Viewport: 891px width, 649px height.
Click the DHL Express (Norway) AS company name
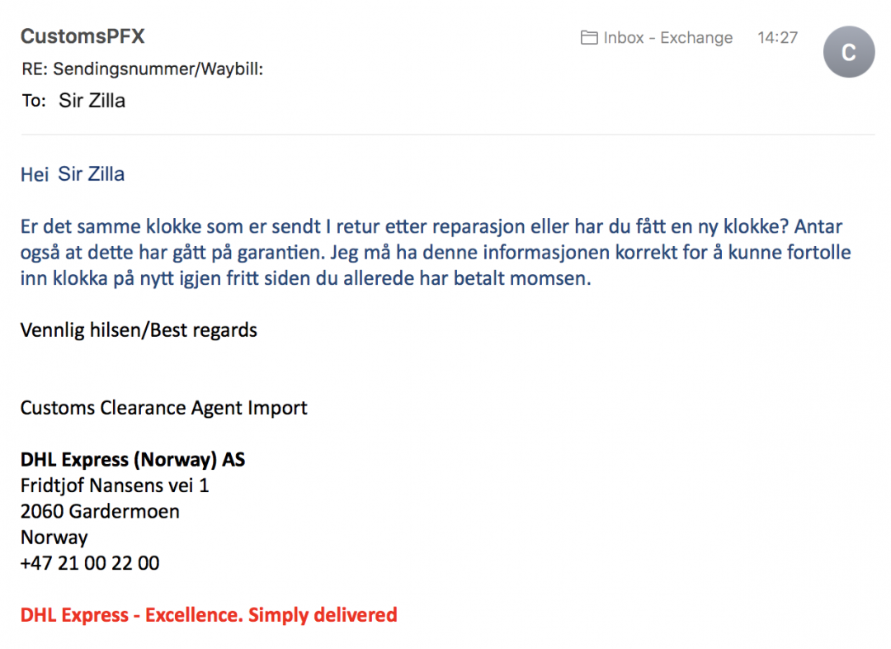point(133,459)
